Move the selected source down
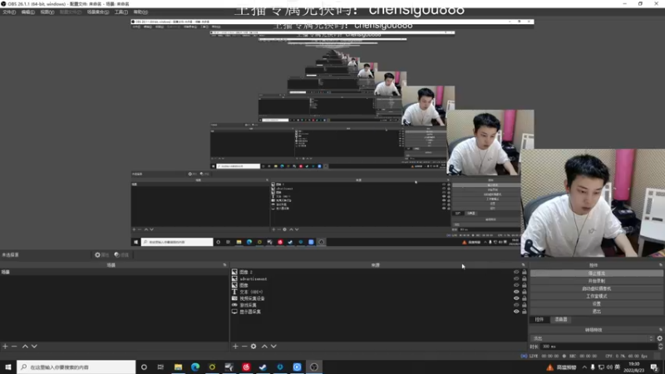 point(273,347)
